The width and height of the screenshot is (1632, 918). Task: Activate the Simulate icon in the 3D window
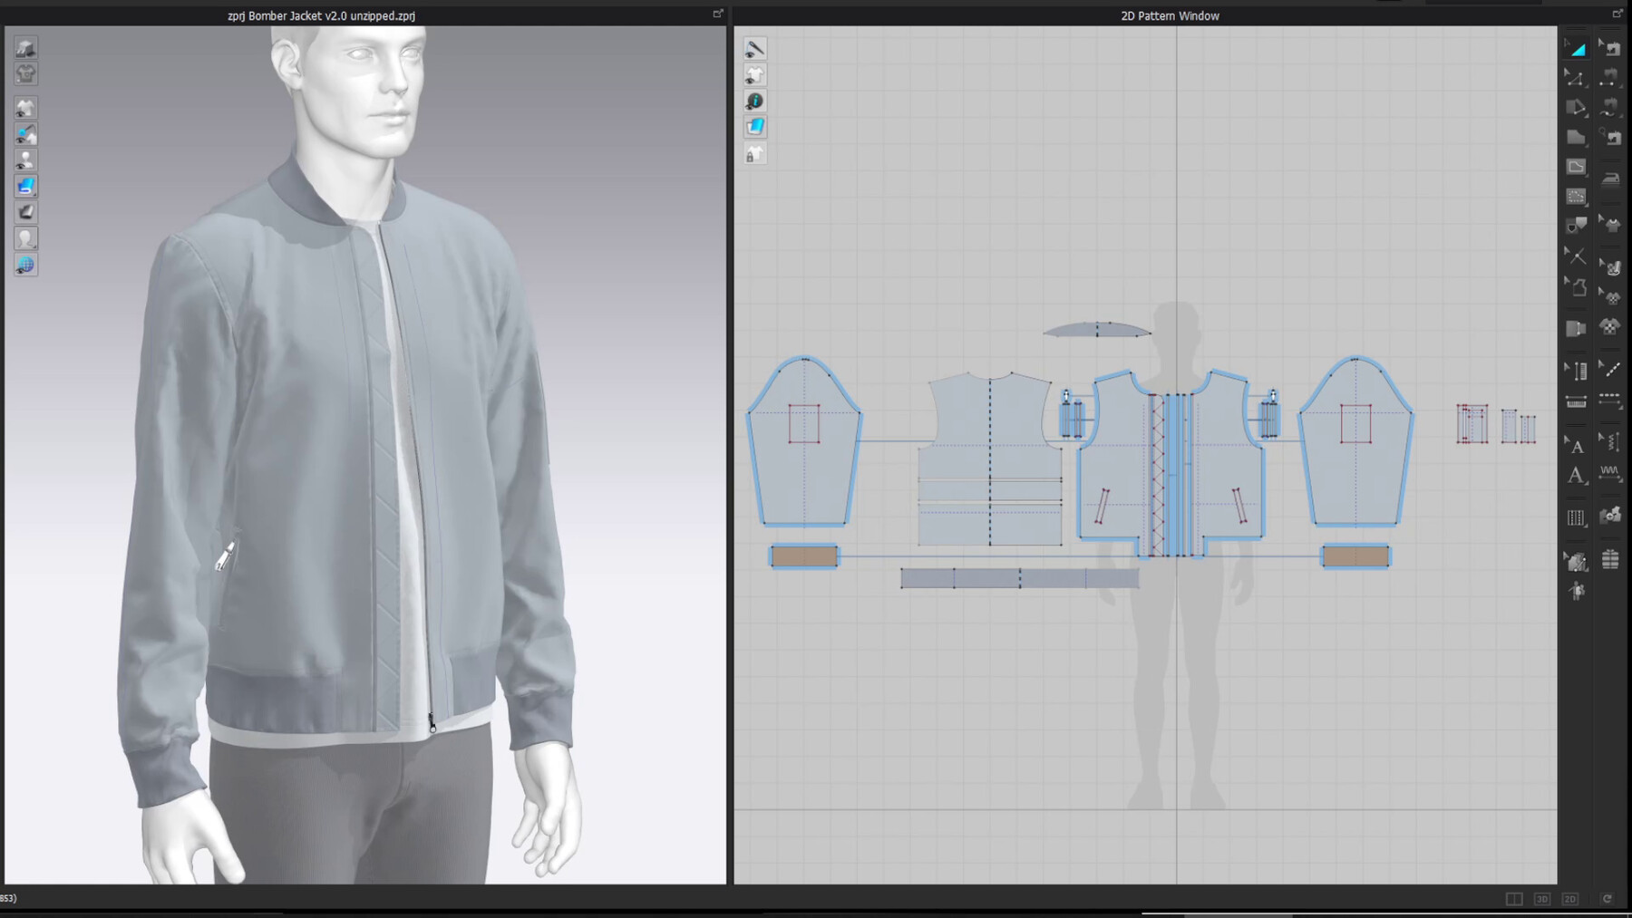coord(24,48)
